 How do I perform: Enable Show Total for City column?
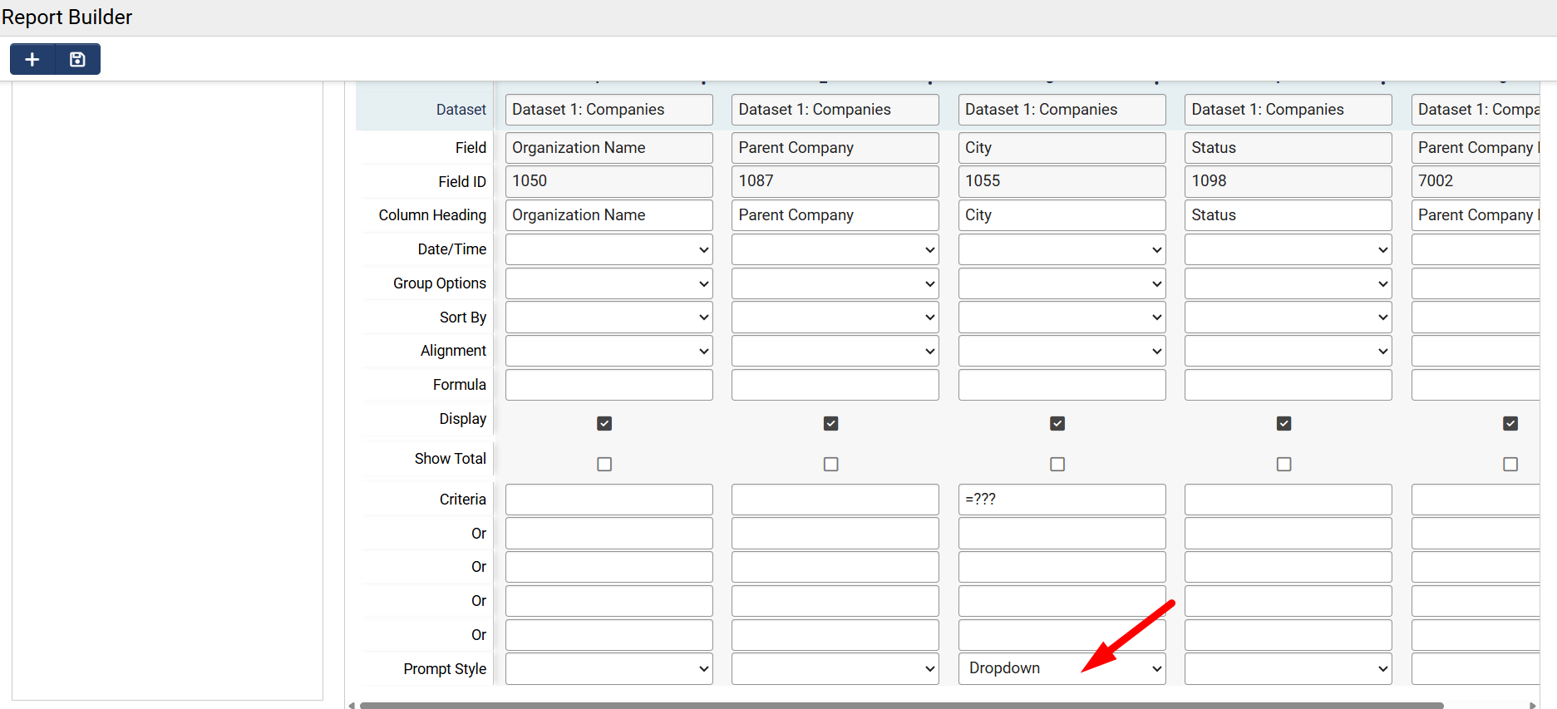coord(1057,464)
